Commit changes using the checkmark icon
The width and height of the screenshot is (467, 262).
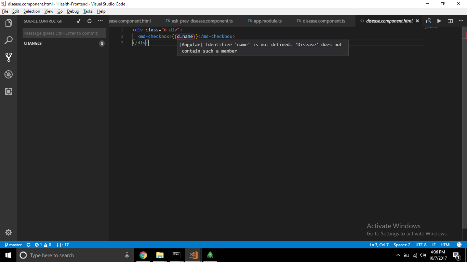78,21
